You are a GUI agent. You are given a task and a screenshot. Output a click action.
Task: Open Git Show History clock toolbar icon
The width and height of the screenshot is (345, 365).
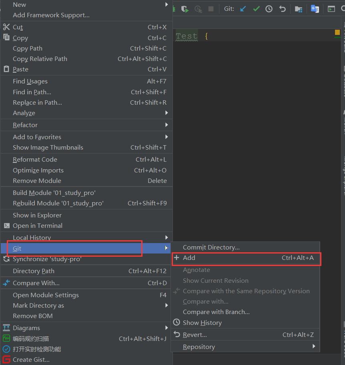[269, 9]
